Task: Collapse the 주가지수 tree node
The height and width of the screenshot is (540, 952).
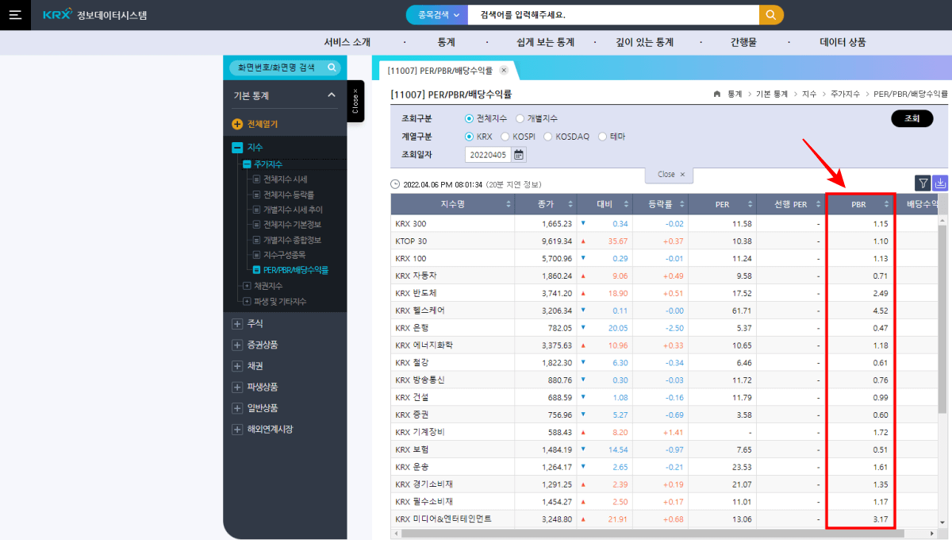Action: (247, 164)
